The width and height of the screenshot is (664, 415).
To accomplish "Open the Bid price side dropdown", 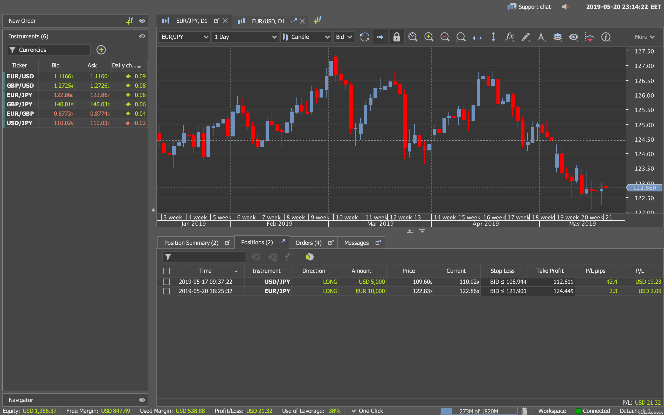I will (x=343, y=37).
